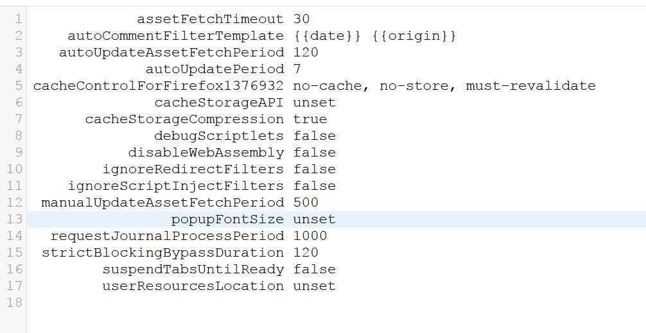646x333 pixels.
Task: Click the suspendTabsUntilReady false value
Action: (x=314, y=269)
